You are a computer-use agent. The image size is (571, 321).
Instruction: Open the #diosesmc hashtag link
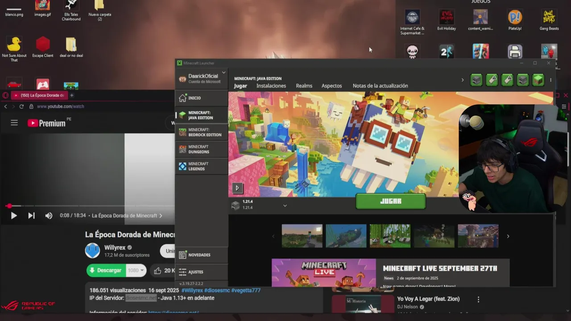[x=217, y=290]
